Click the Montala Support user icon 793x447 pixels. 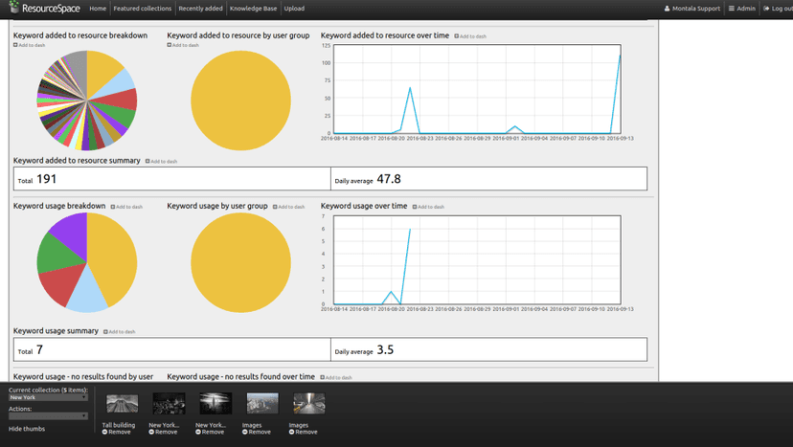point(667,9)
